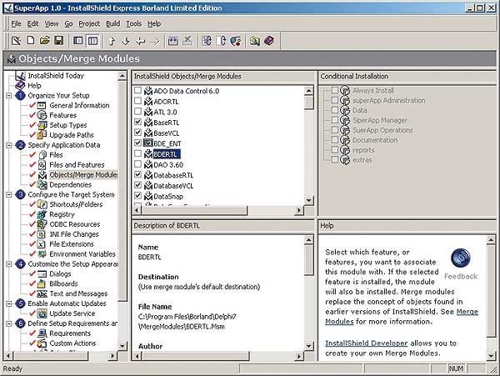This screenshot has height=376, width=500.
Task: Collapse the Specify Application Data node
Action: (9, 145)
